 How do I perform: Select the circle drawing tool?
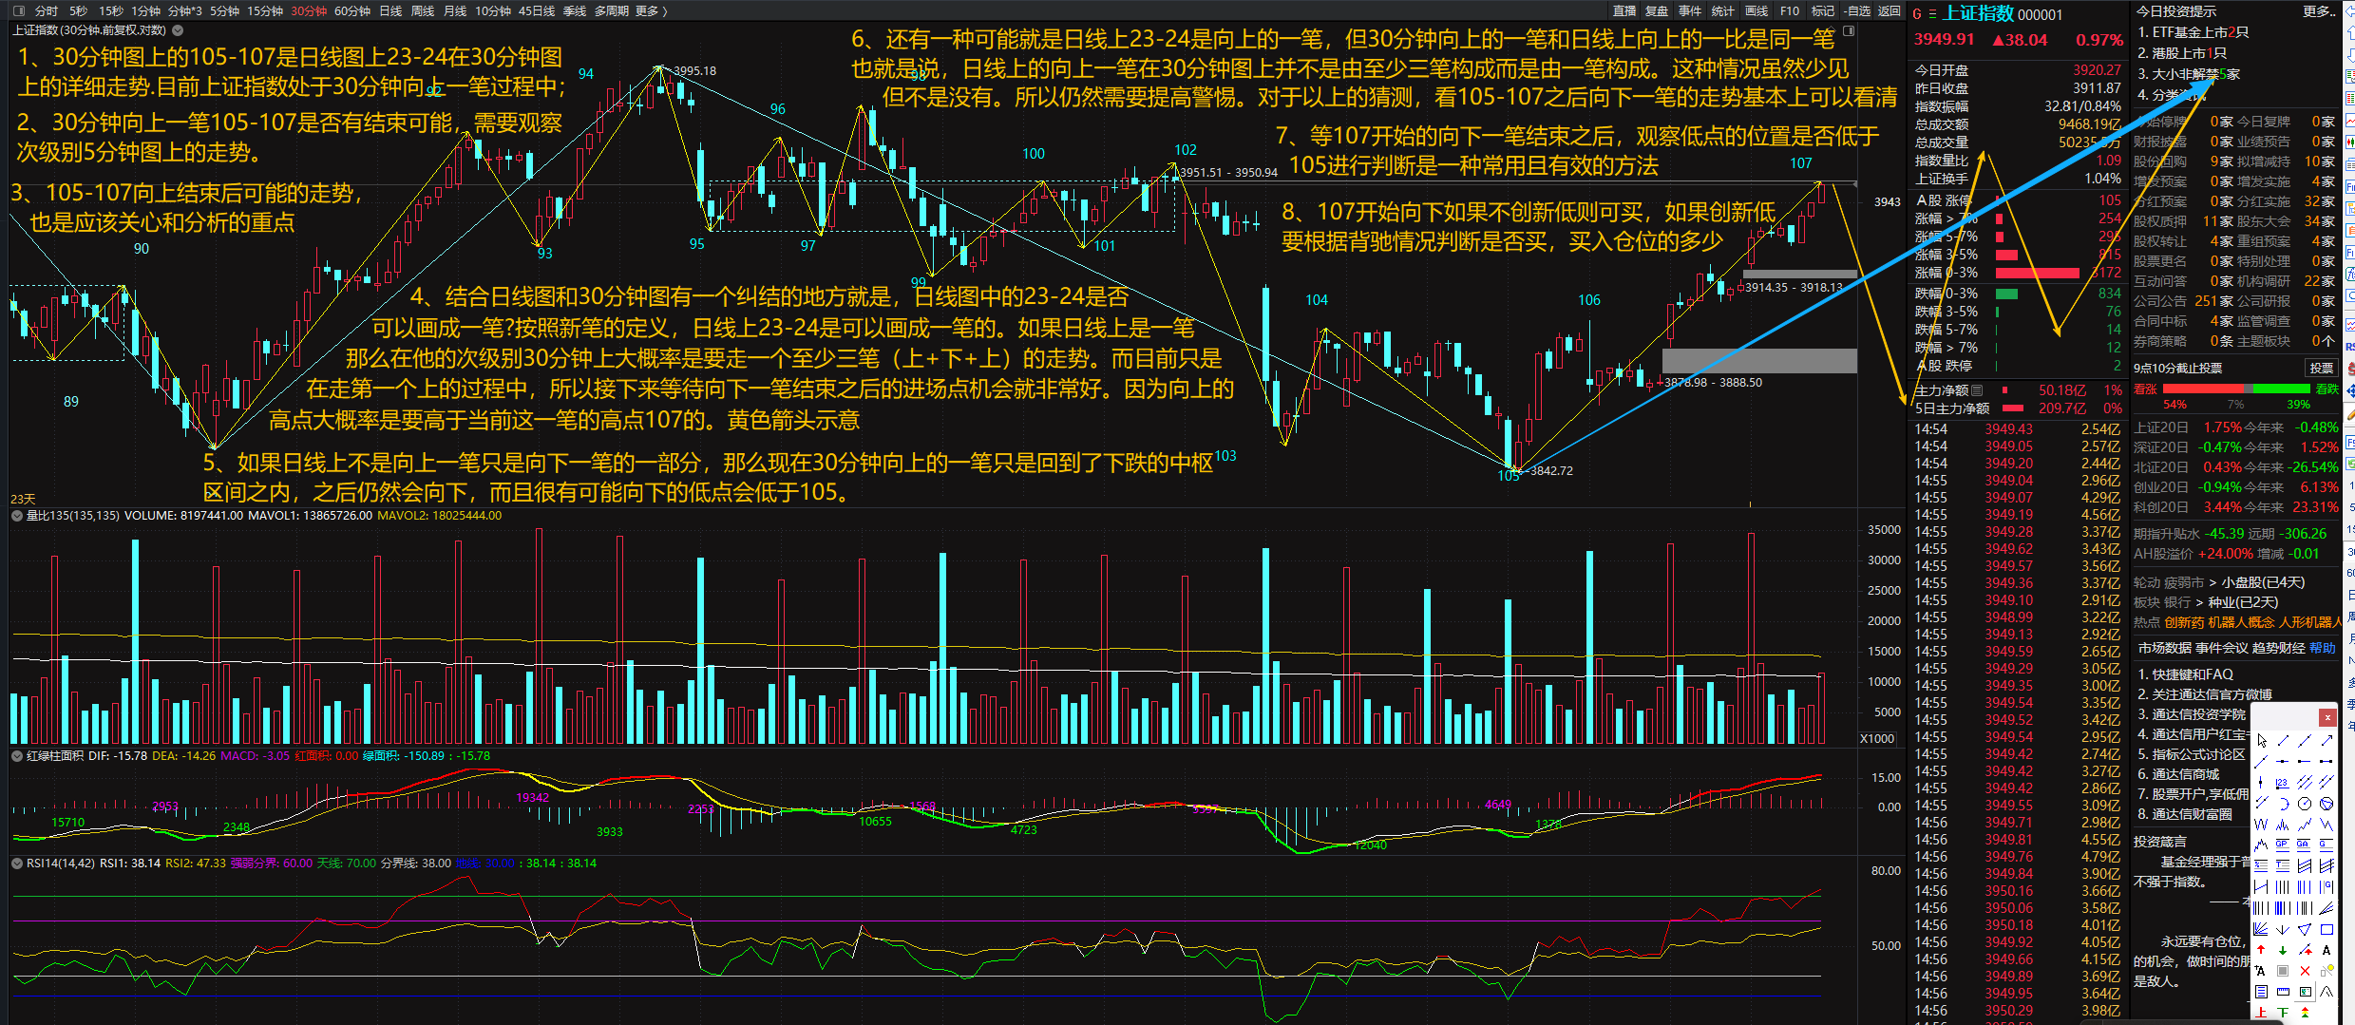[x=2305, y=803]
